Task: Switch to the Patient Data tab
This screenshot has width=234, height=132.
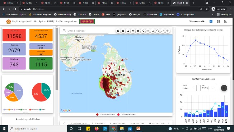Action: click(79, 123)
